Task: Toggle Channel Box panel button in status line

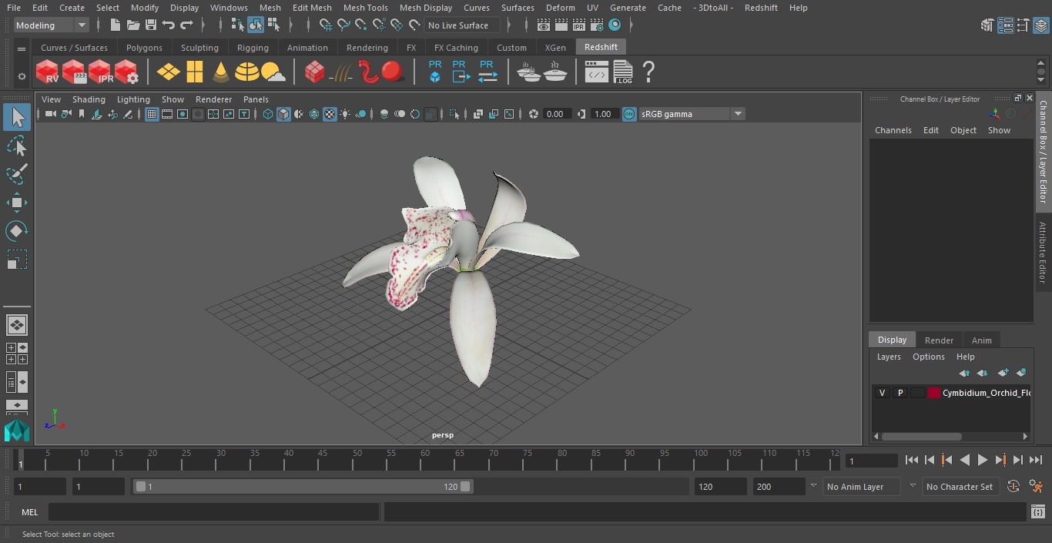Action: 1040,25
